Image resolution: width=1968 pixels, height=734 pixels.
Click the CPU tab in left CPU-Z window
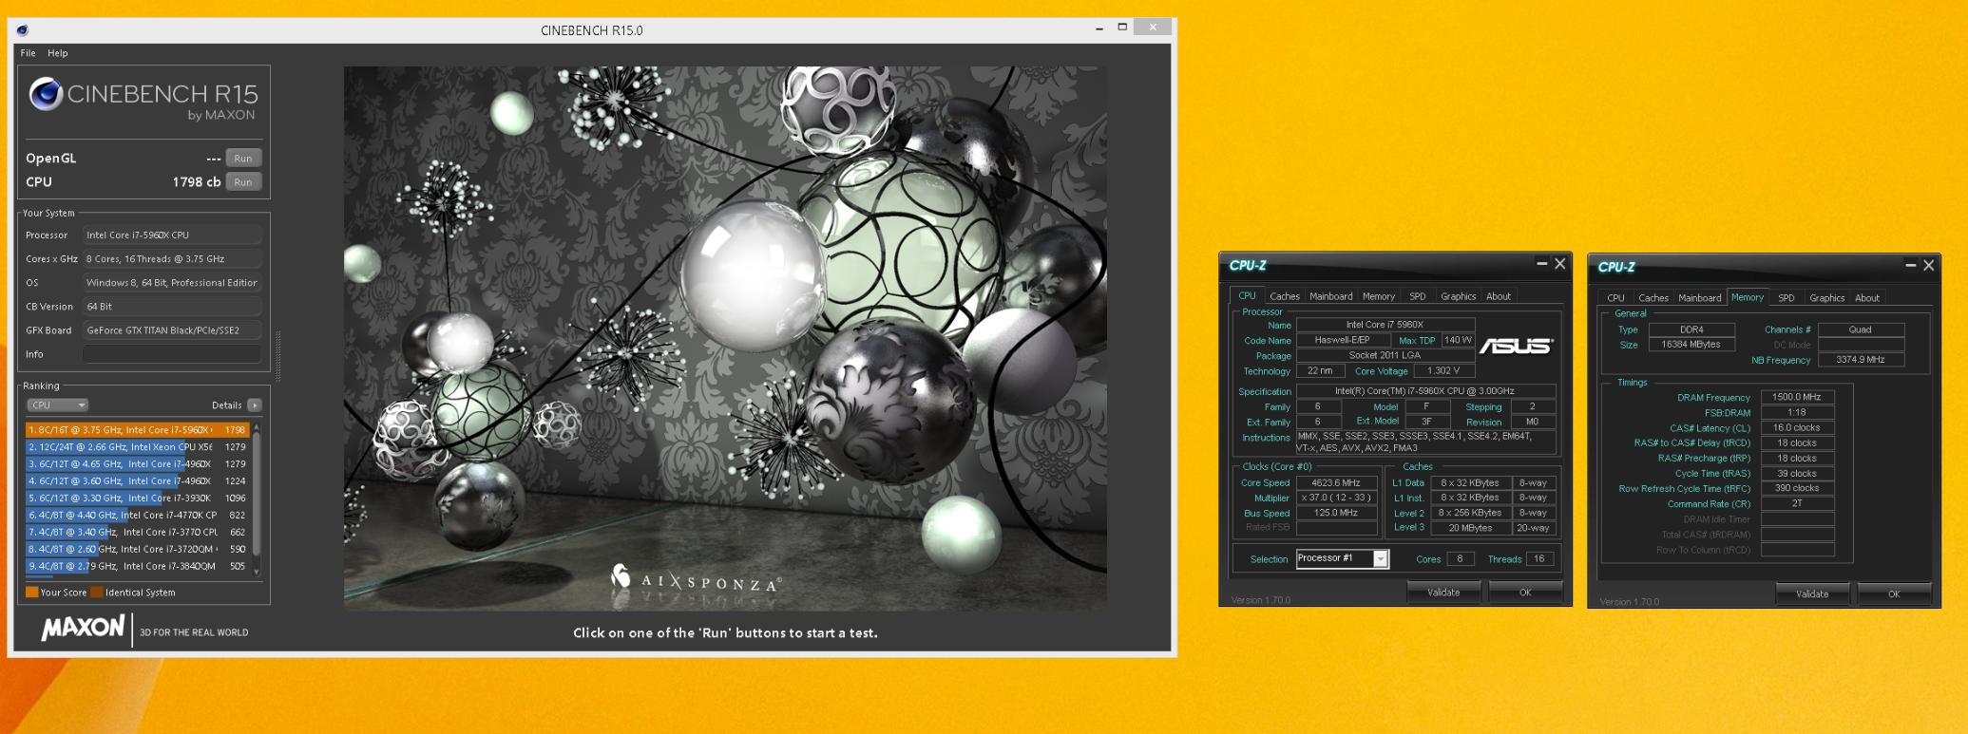coord(1247,296)
